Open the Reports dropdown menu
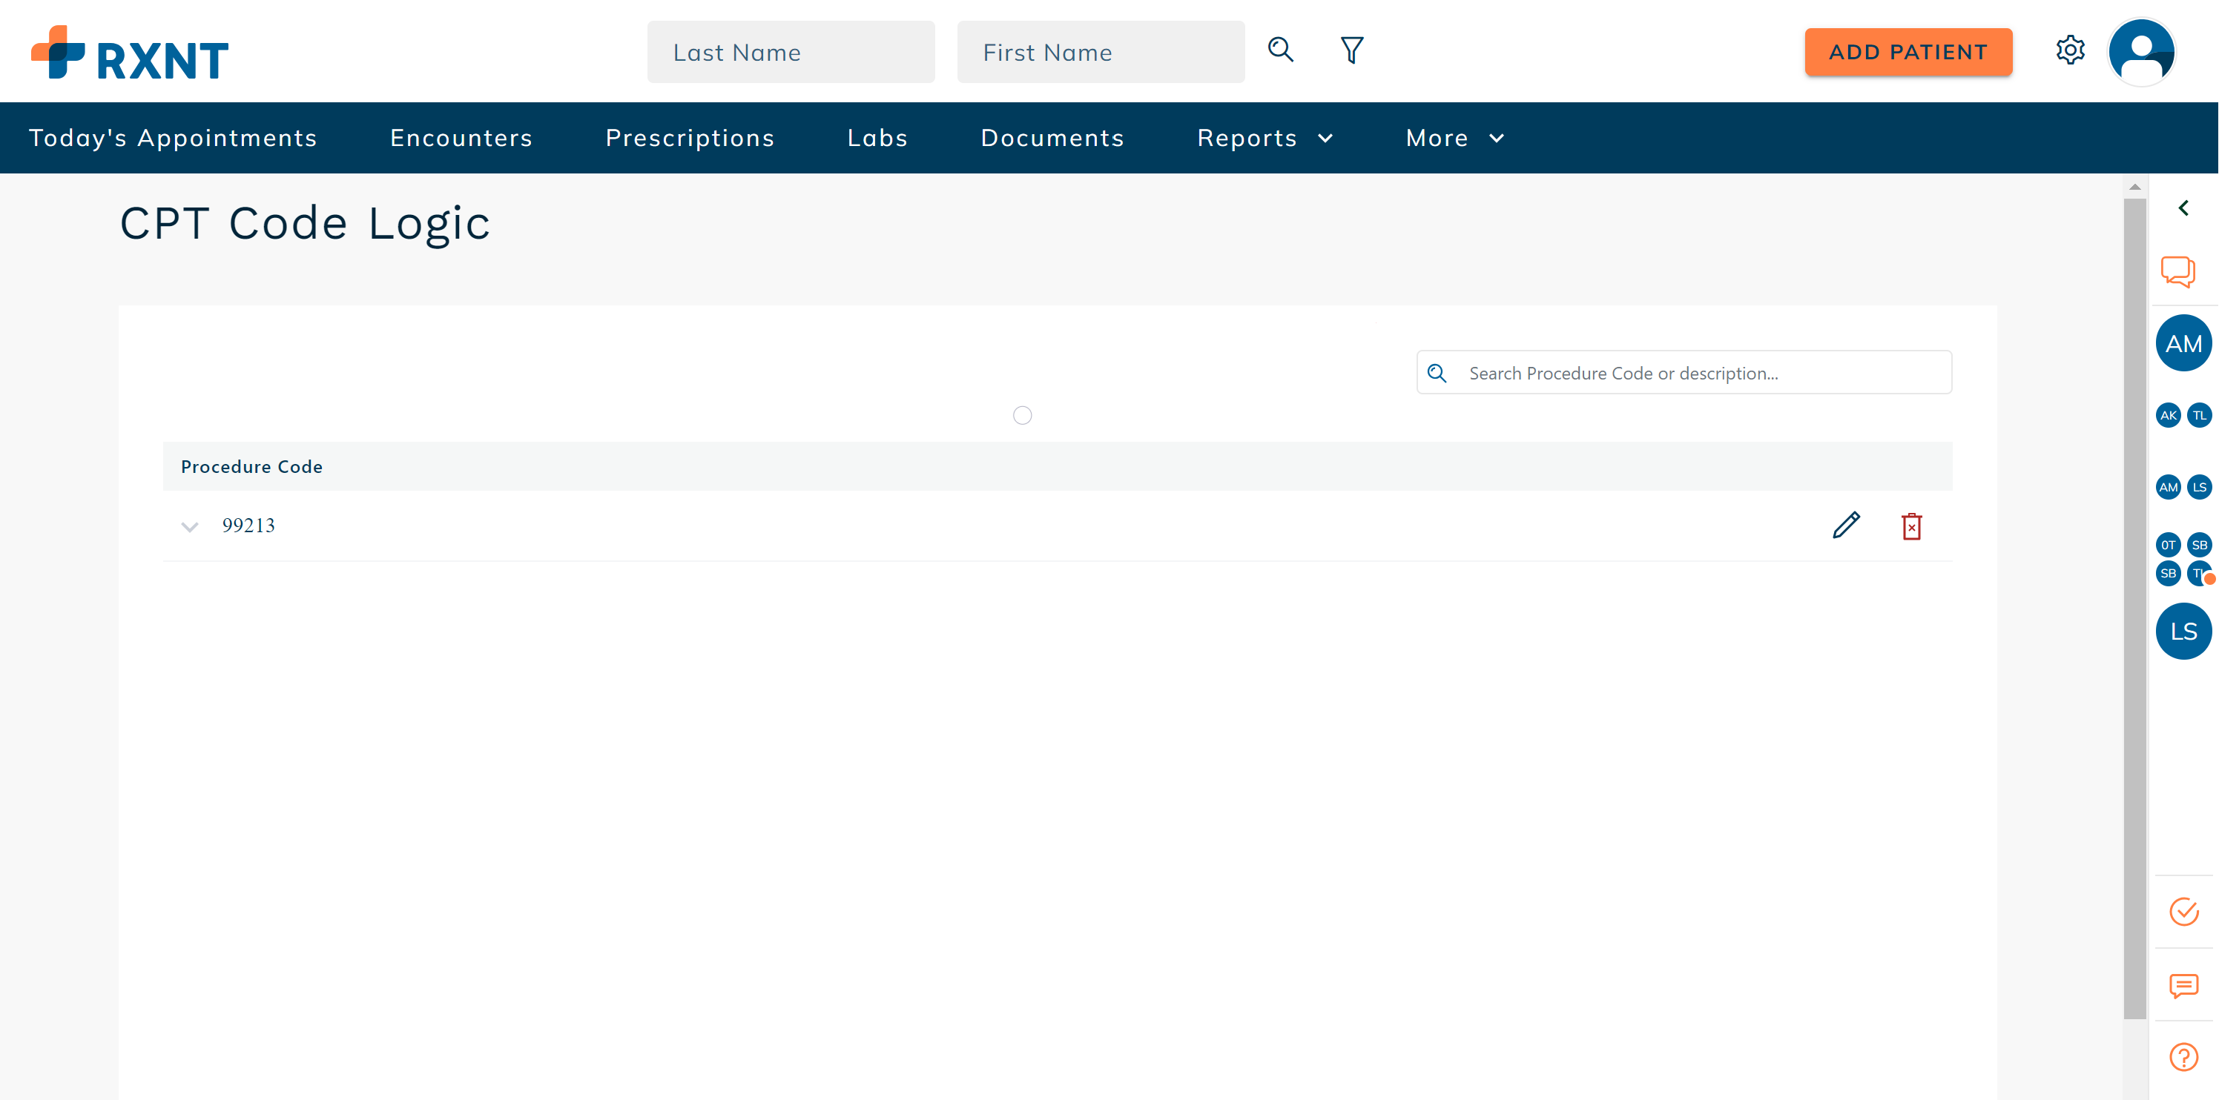2219x1100 pixels. [x=1264, y=138]
